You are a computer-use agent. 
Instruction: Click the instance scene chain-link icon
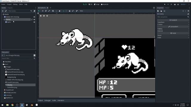6,11
